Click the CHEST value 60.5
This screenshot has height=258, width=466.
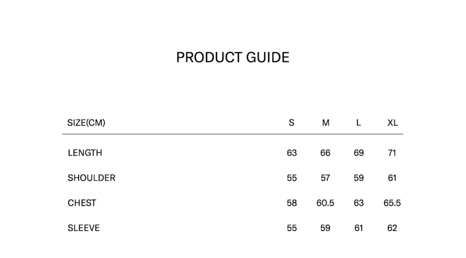(325, 203)
